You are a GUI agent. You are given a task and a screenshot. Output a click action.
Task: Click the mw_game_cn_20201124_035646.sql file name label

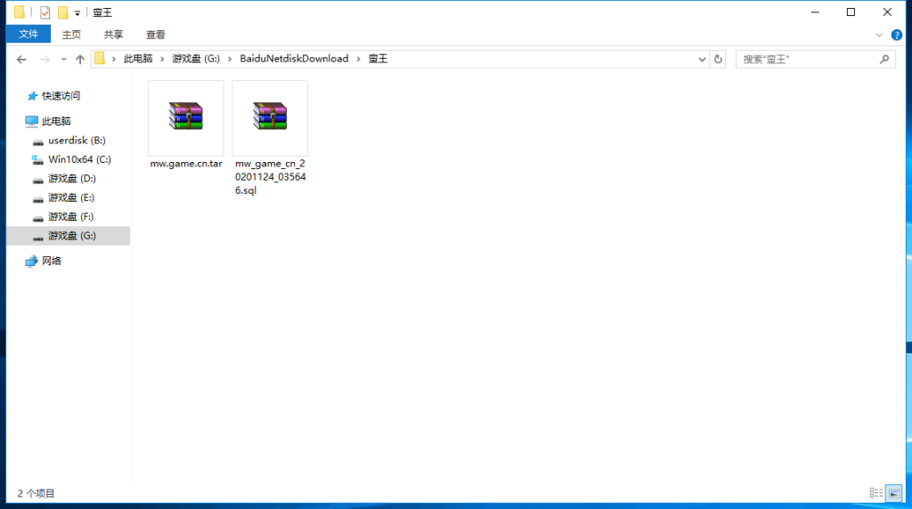coord(271,177)
